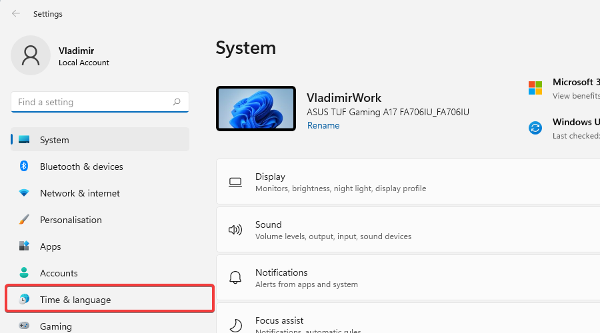Screen dimensions: 600x333
Task: Open the System category
Action: 100,140
